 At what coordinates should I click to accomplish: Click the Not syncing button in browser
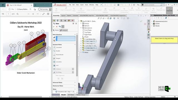(x=45, y=9)
